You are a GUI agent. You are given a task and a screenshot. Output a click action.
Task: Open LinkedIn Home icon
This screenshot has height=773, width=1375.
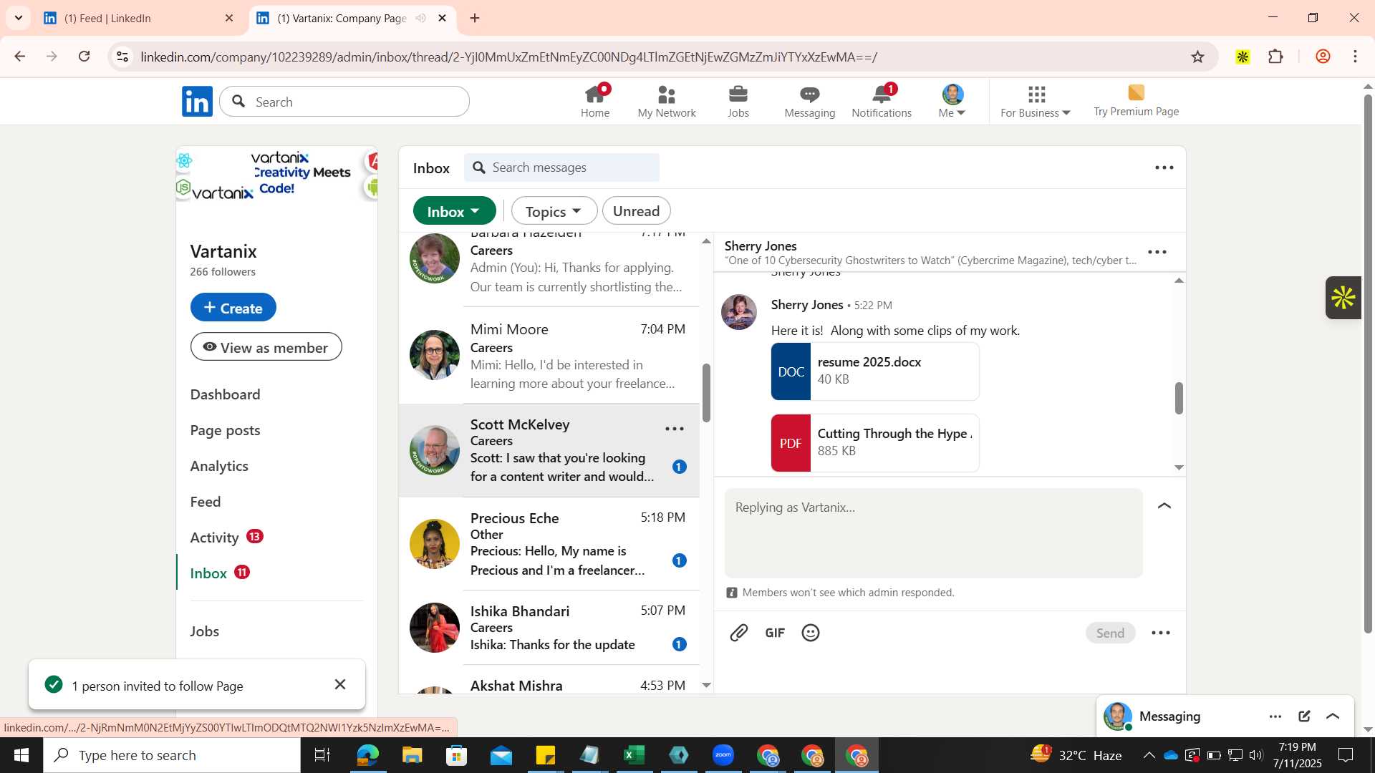click(x=595, y=101)
